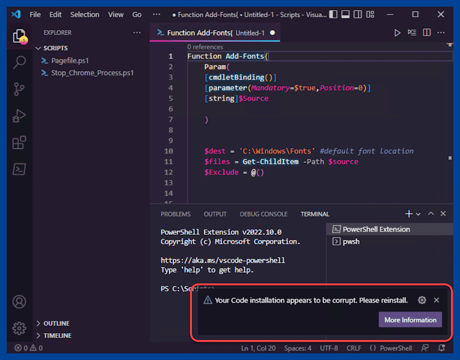Open Manage gear in activity bar

click(19, 328)
